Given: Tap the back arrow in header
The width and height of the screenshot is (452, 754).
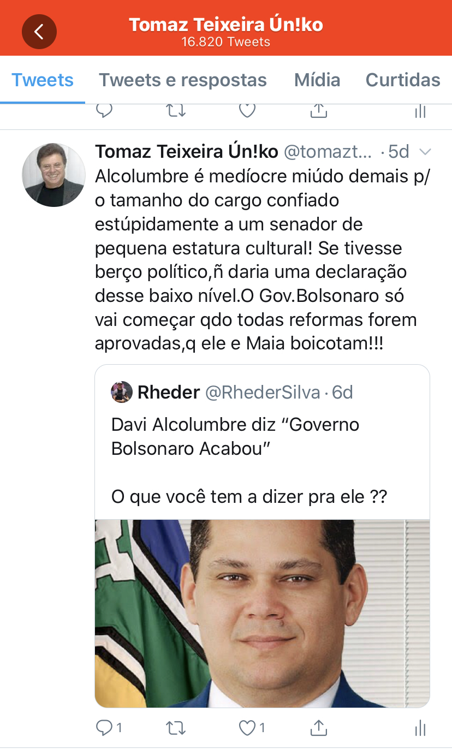Looking at the screenshot, I should click(x=39, y=32).
